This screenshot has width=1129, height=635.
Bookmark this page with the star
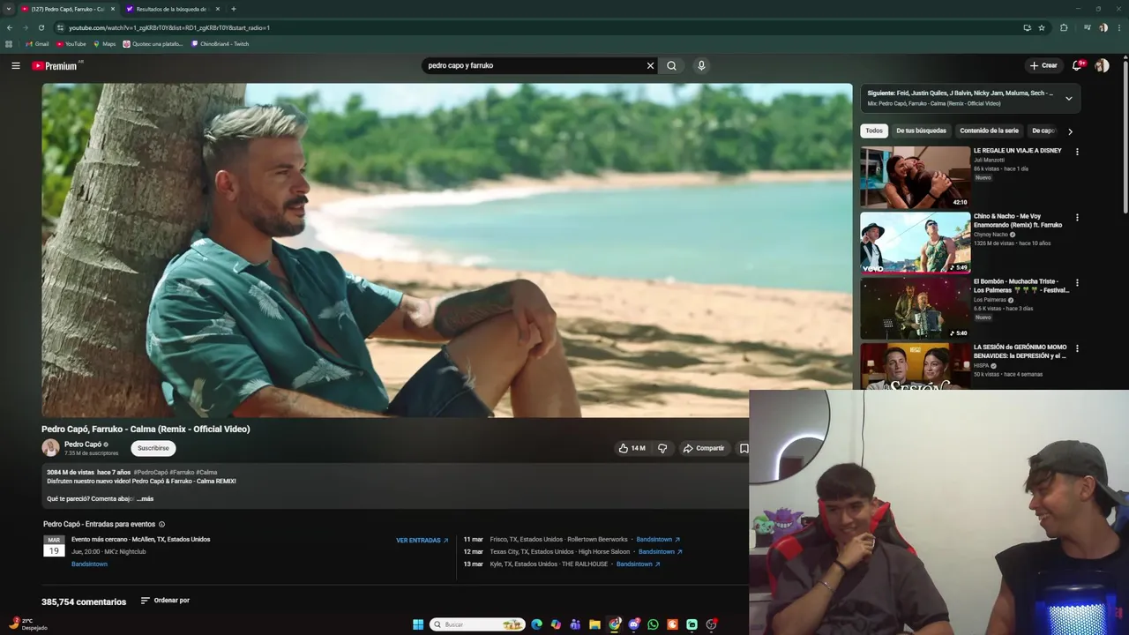click(x=1042, y=27)
